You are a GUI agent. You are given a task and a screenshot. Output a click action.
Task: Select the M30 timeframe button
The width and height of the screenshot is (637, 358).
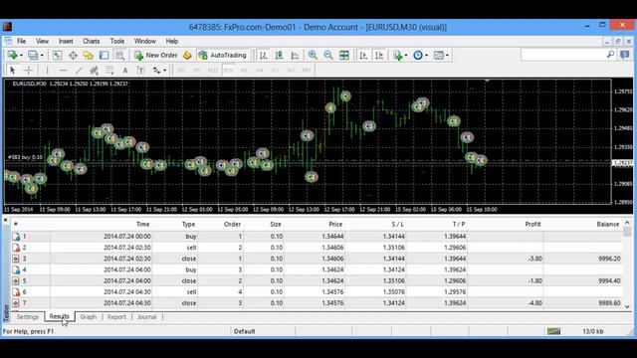point(228,71)
